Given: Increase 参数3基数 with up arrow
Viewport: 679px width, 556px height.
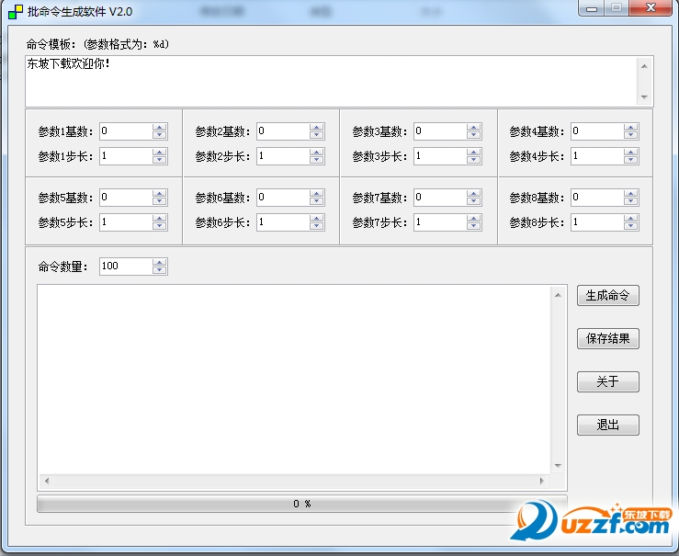Looking at the screenshot, I should (474, 128).
